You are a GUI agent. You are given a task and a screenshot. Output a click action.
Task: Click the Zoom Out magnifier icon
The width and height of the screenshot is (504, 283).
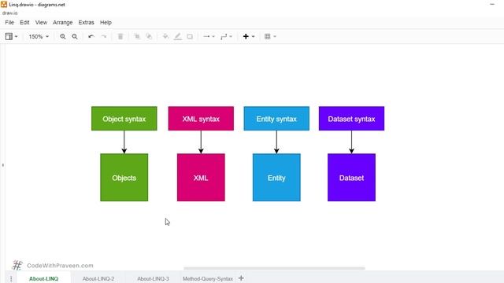(75, 37)
